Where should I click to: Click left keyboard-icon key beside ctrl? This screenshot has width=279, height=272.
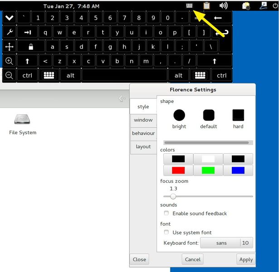pyautogui.click(x=49, y=75)
